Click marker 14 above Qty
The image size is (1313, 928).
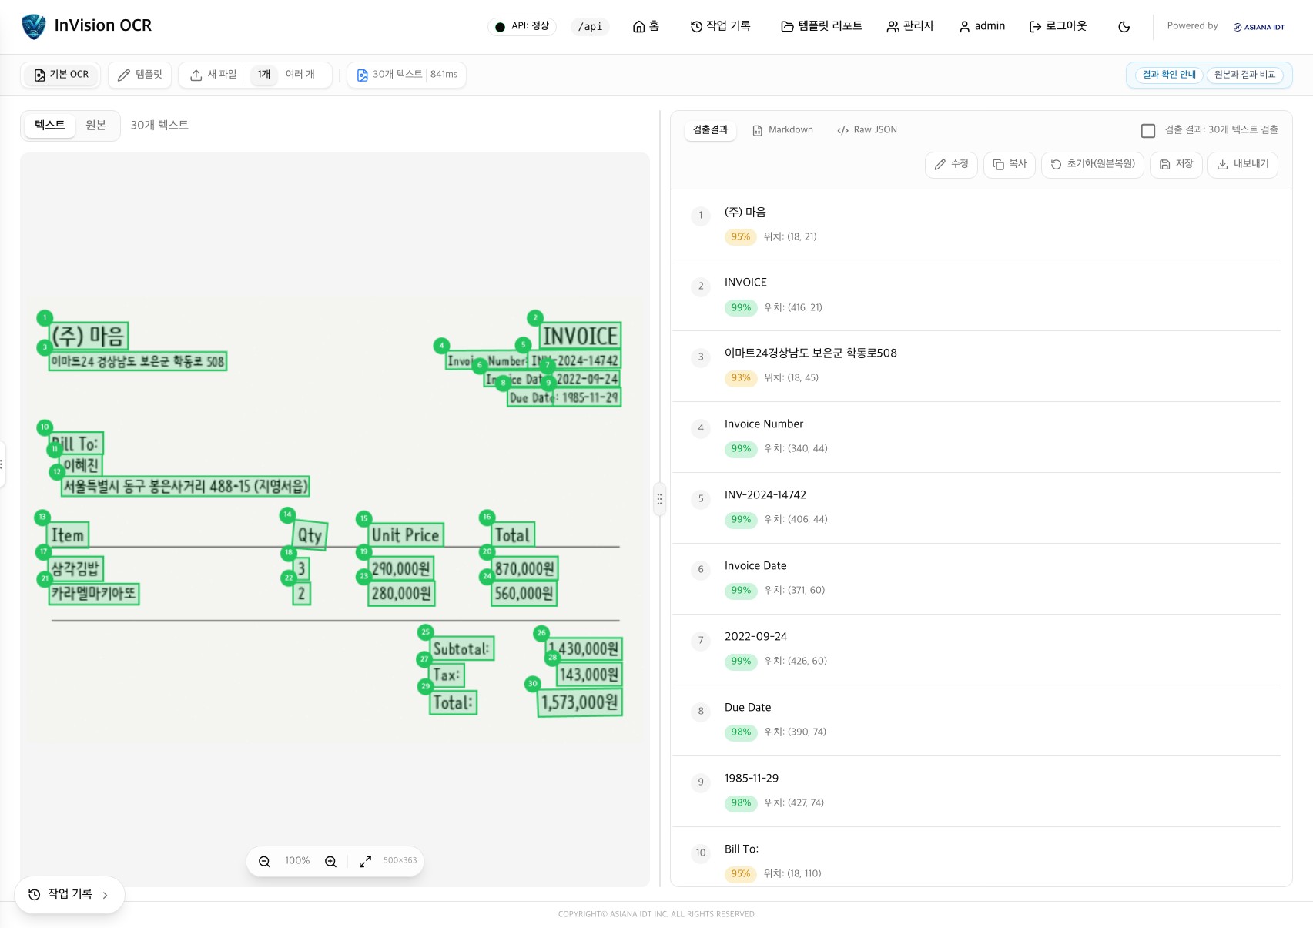[x=287, y=514]
